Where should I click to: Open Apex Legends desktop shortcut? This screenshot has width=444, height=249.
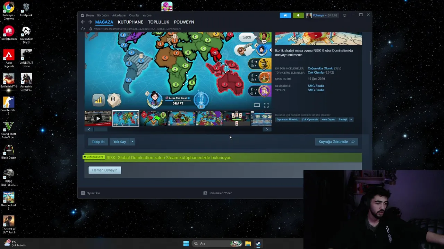point(9,58)
